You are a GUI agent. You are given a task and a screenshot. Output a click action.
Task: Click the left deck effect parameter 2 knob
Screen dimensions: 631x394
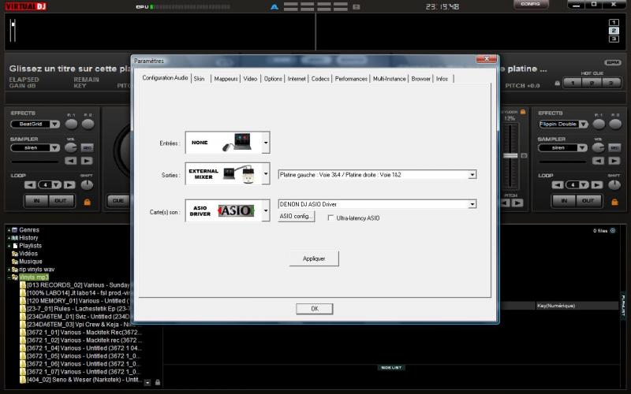[x=88, y=125]
